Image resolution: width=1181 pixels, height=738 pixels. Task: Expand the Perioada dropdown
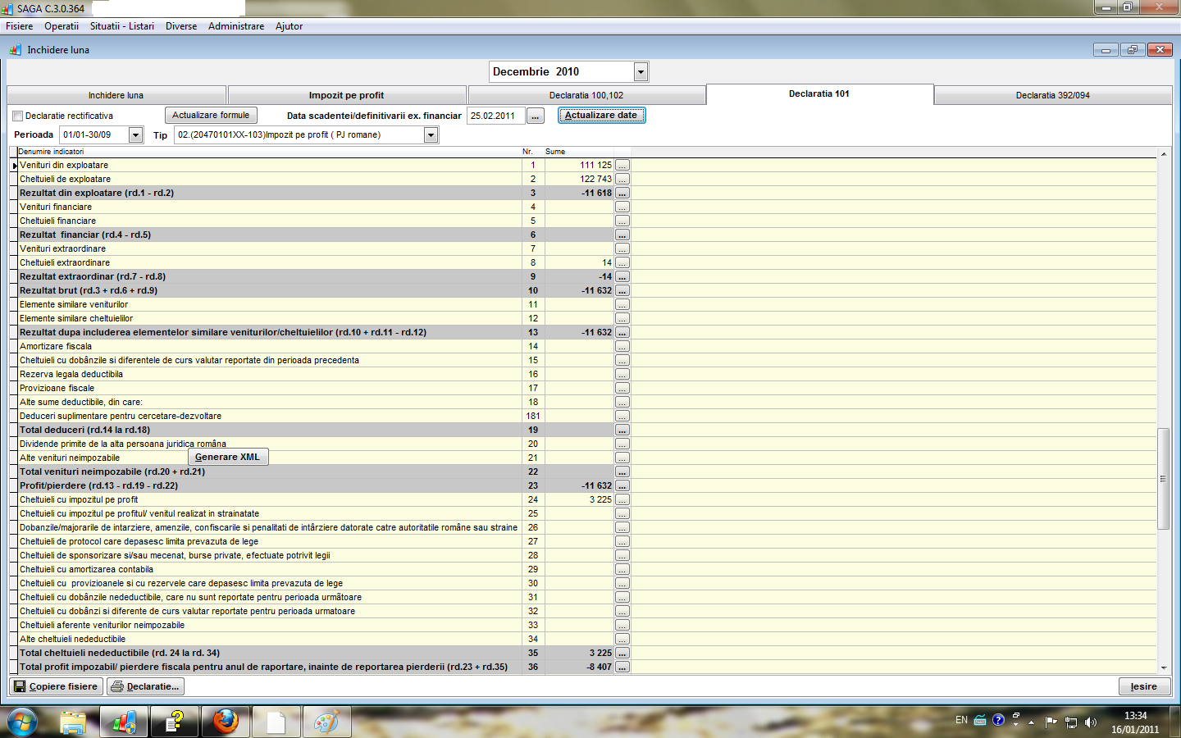pos(136,134)
